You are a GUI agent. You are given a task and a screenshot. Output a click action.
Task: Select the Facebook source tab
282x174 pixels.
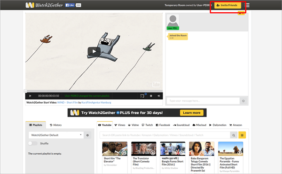[x=163, y=125]
